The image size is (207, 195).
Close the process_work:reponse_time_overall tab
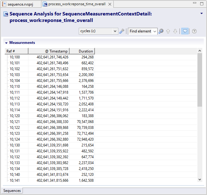pyautogui.click(x=110, y=4)
